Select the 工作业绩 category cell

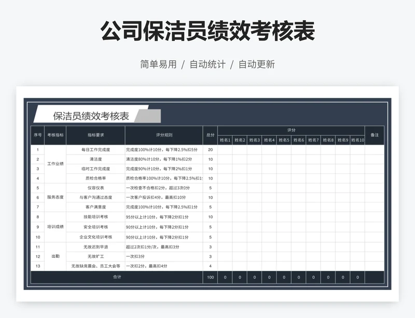pyautogui.click(x=56, y=164)
